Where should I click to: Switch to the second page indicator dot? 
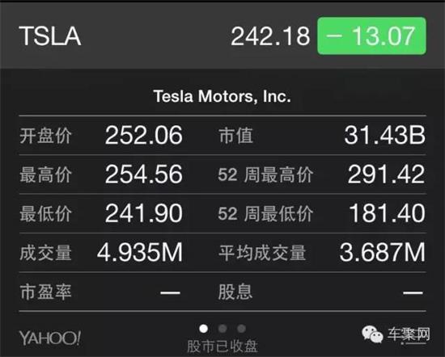point(222,329)
